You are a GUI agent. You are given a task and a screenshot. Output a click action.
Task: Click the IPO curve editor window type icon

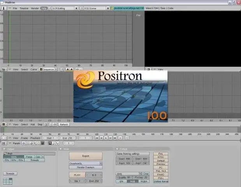coord(4,69)
